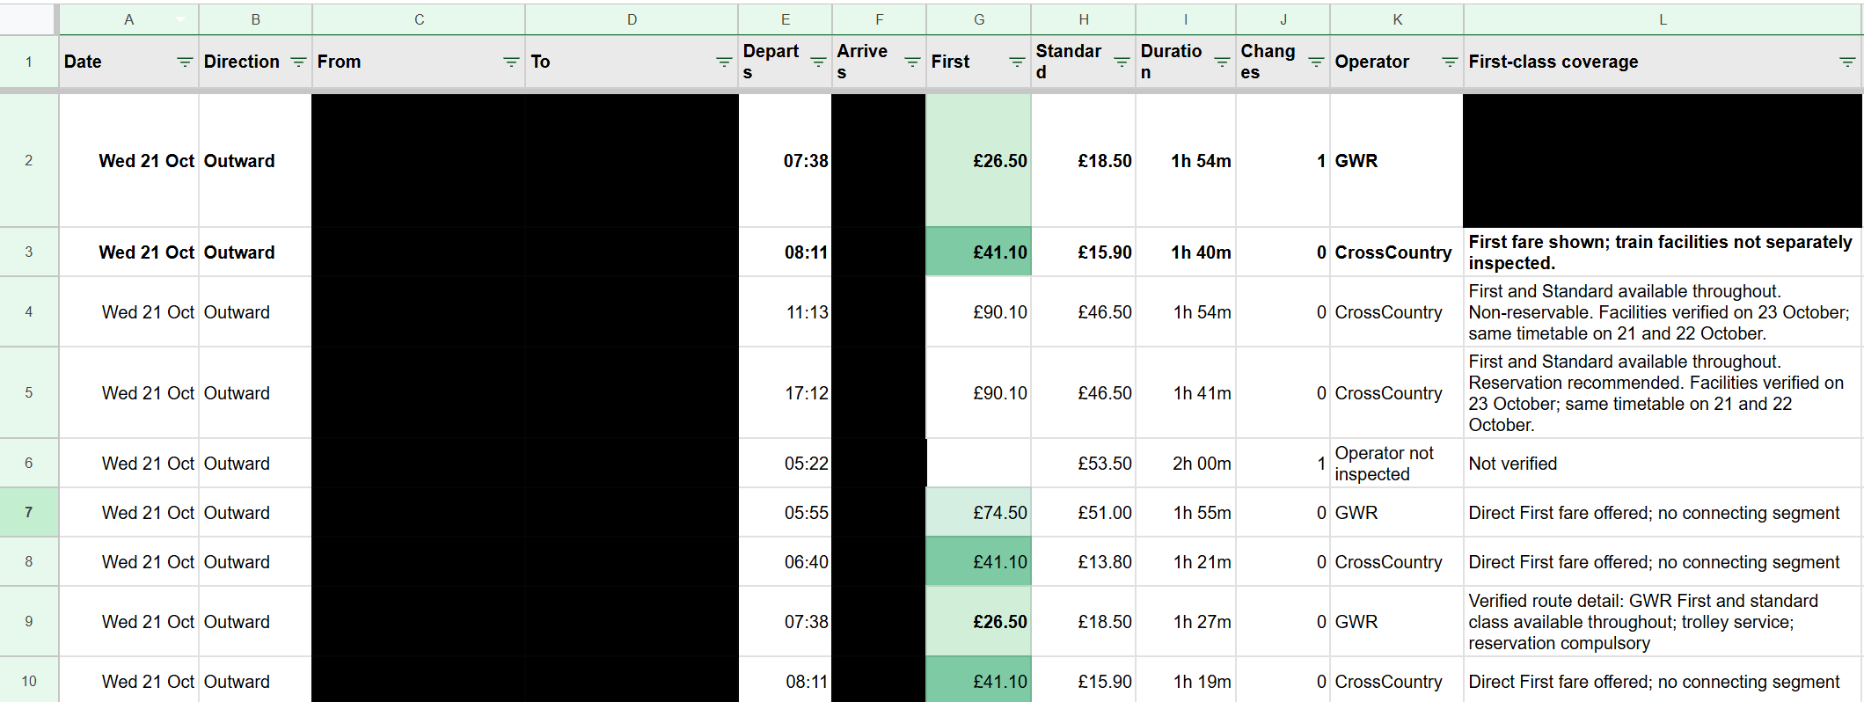Open the Operator column filter
The height and width of the screenshot is (702, 1864).
coord(1449,62)
